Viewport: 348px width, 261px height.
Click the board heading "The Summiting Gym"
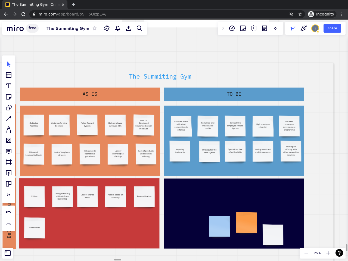tap(160, 77)
